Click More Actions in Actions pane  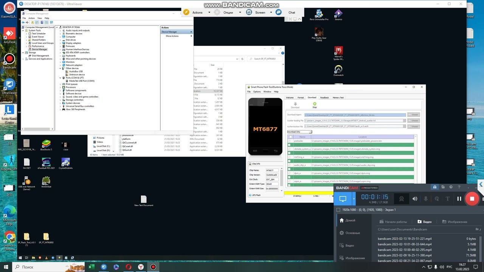point(172,36)
